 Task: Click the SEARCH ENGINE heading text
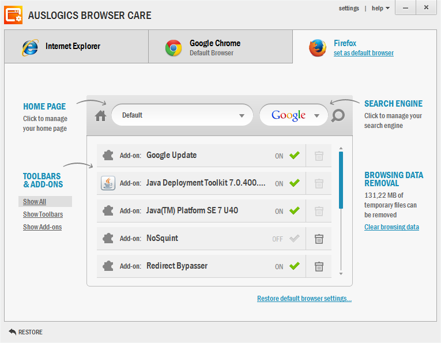click(x=393, y=104)
